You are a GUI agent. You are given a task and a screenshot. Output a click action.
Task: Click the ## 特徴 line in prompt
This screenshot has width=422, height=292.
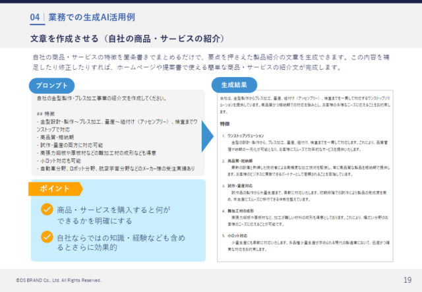pyautogui.click(x=45, y=114)
